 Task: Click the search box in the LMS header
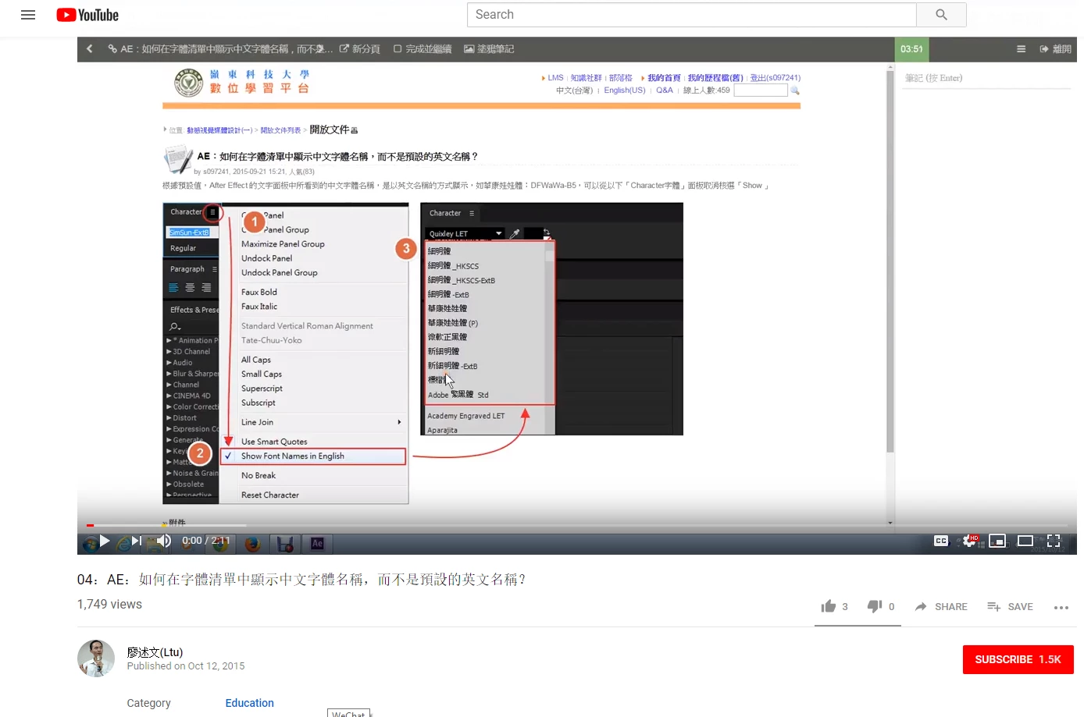(761, 91)
